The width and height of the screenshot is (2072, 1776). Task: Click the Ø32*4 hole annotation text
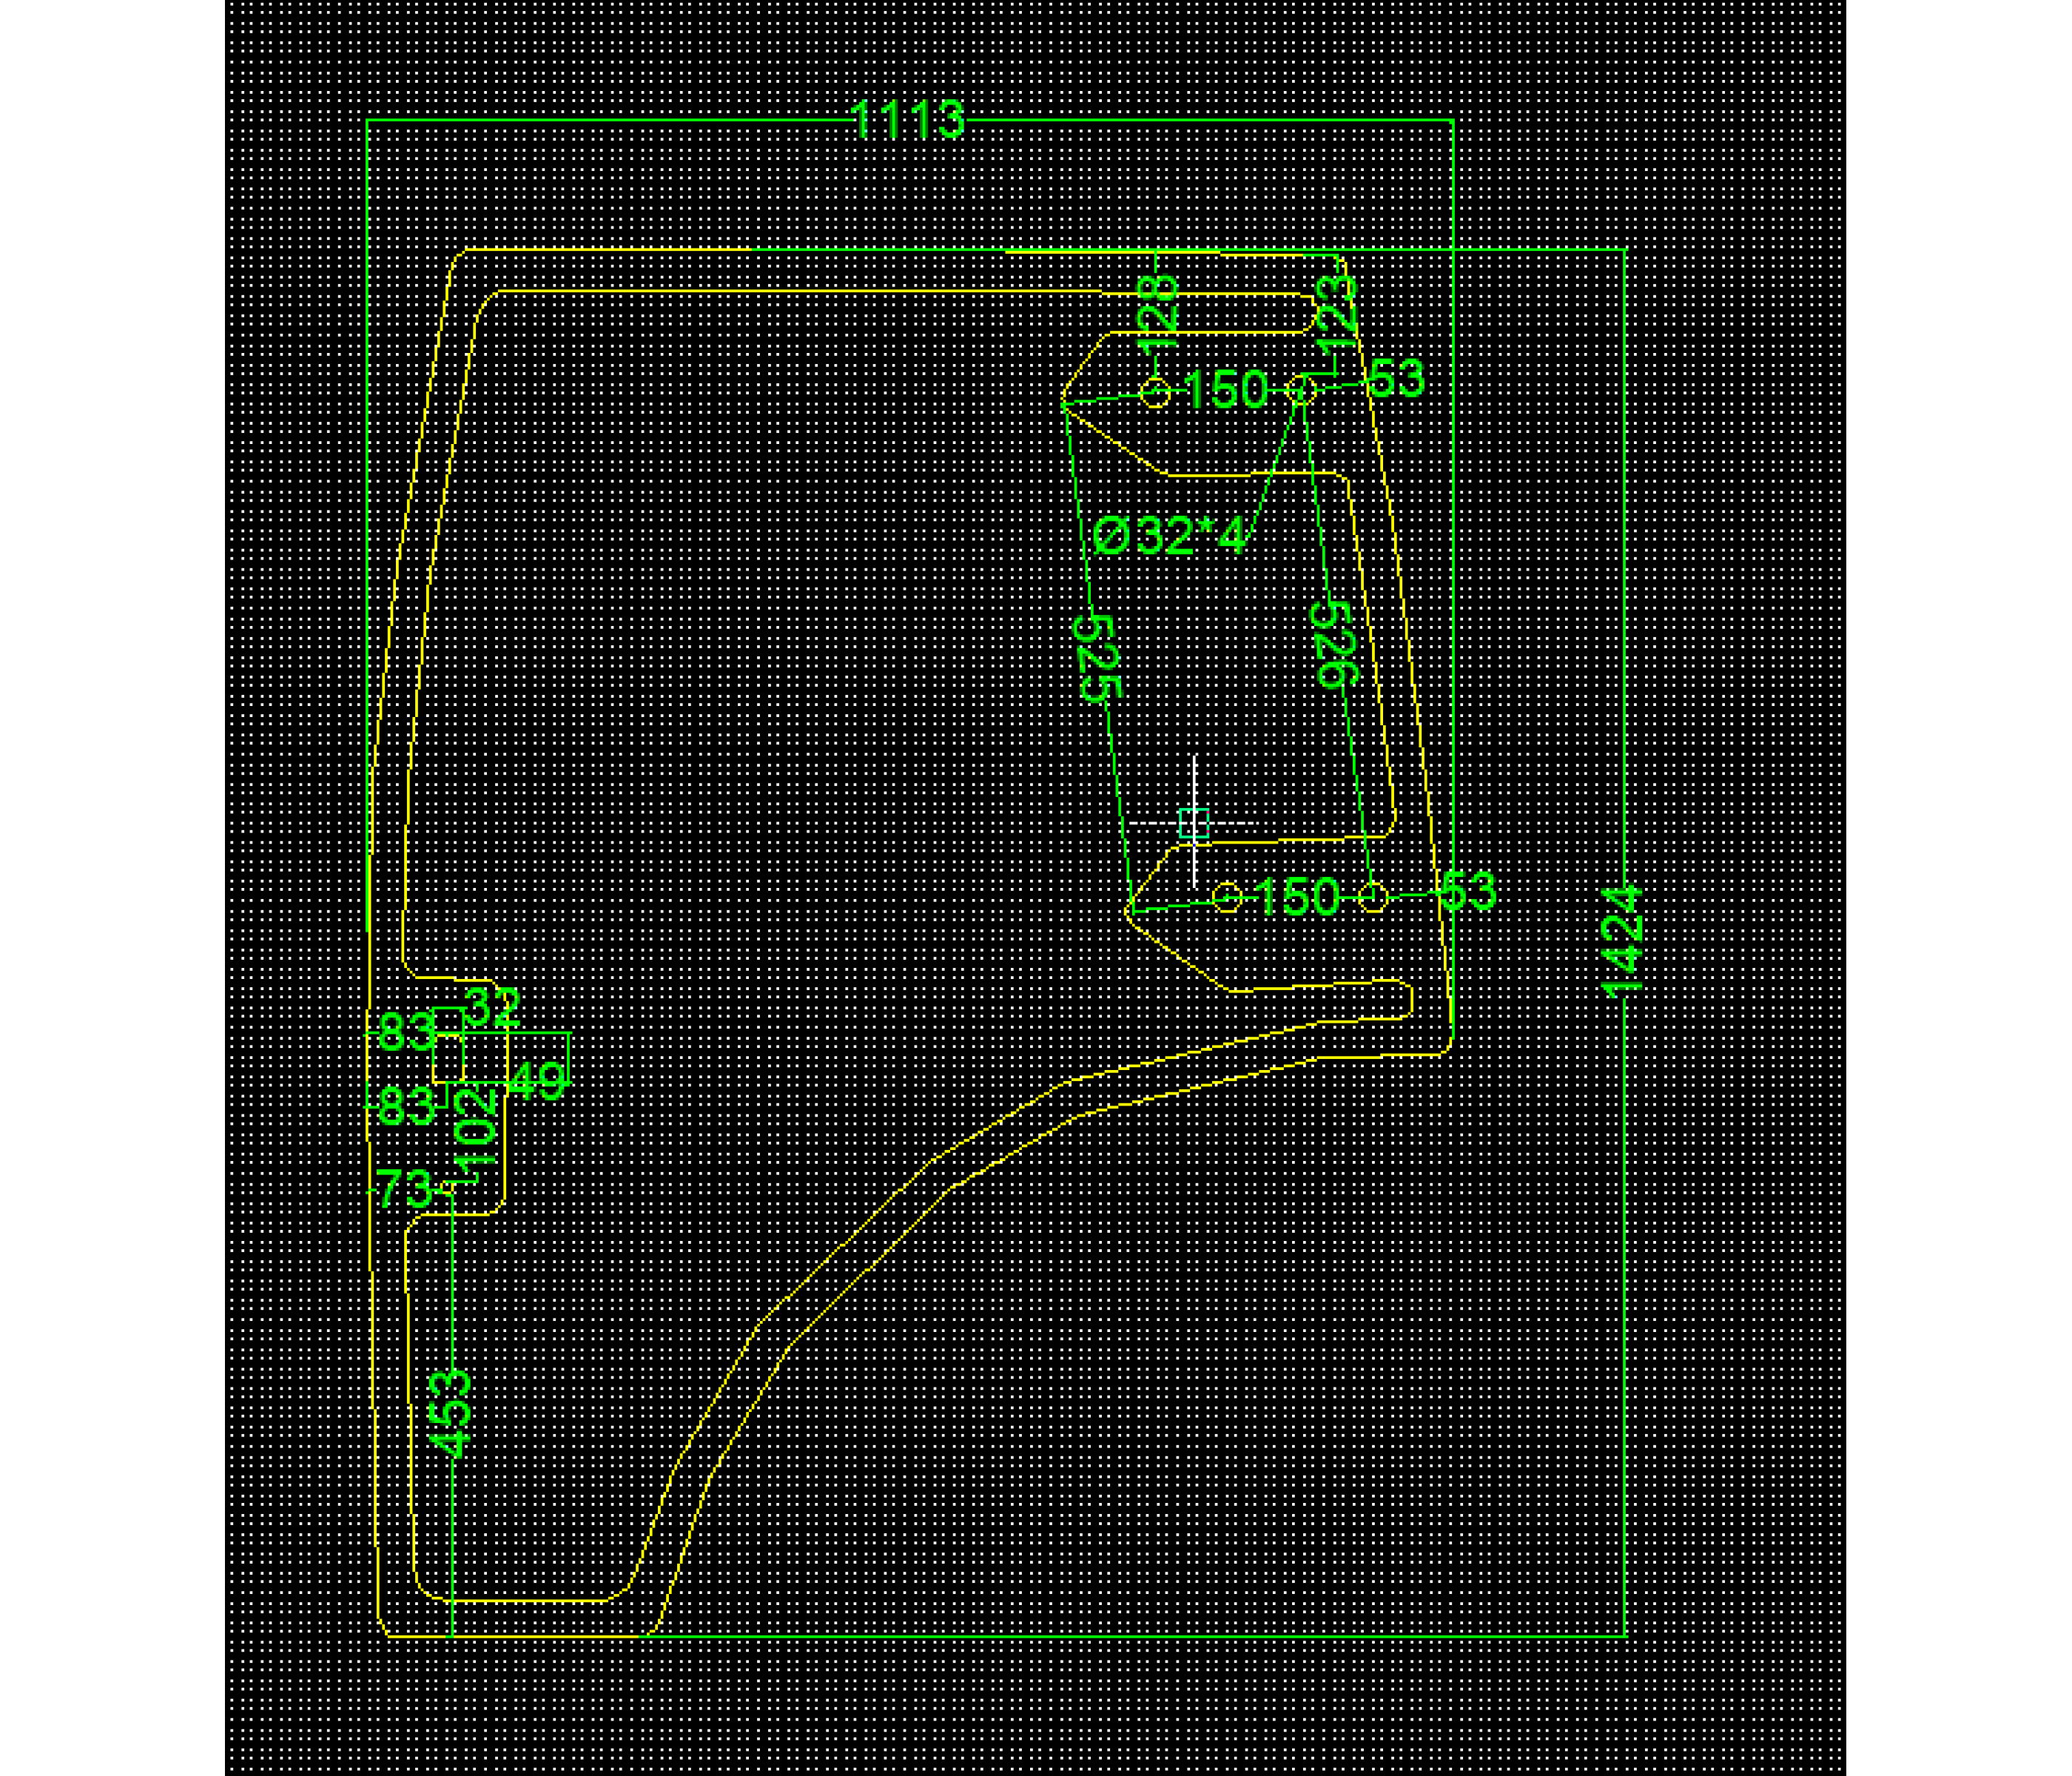[1170, 536]
